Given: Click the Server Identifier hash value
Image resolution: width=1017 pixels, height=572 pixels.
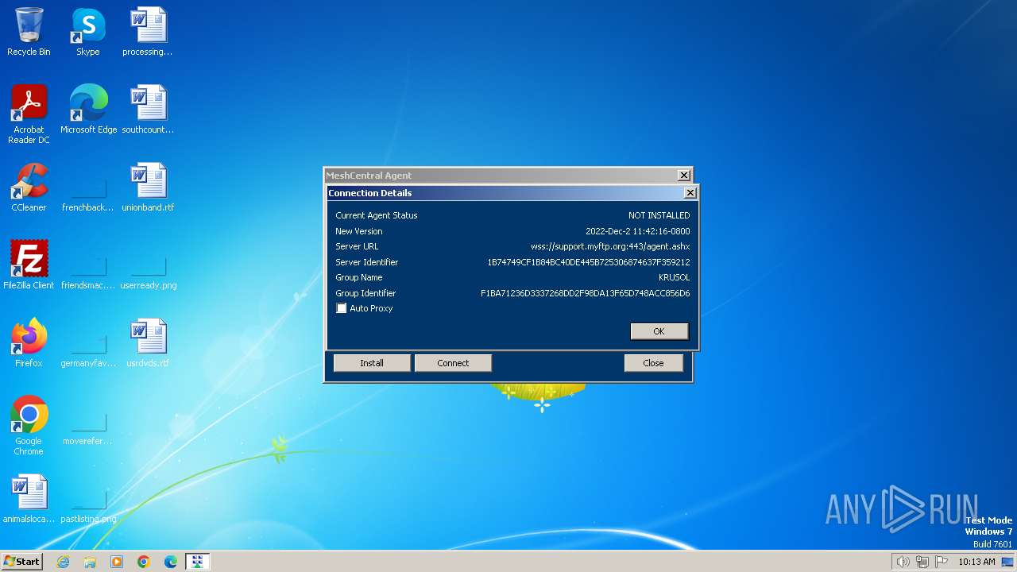Looking at the screenshot, I should coord(589,262).
